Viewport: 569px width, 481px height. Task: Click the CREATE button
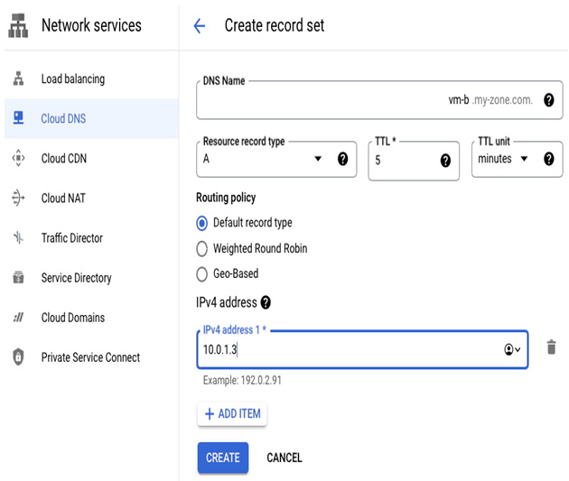(223, 458)
